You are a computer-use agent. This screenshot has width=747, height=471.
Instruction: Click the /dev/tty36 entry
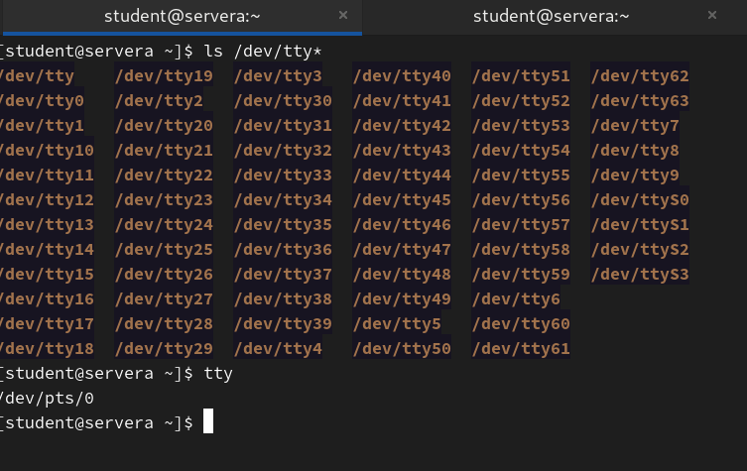(283, 249)
